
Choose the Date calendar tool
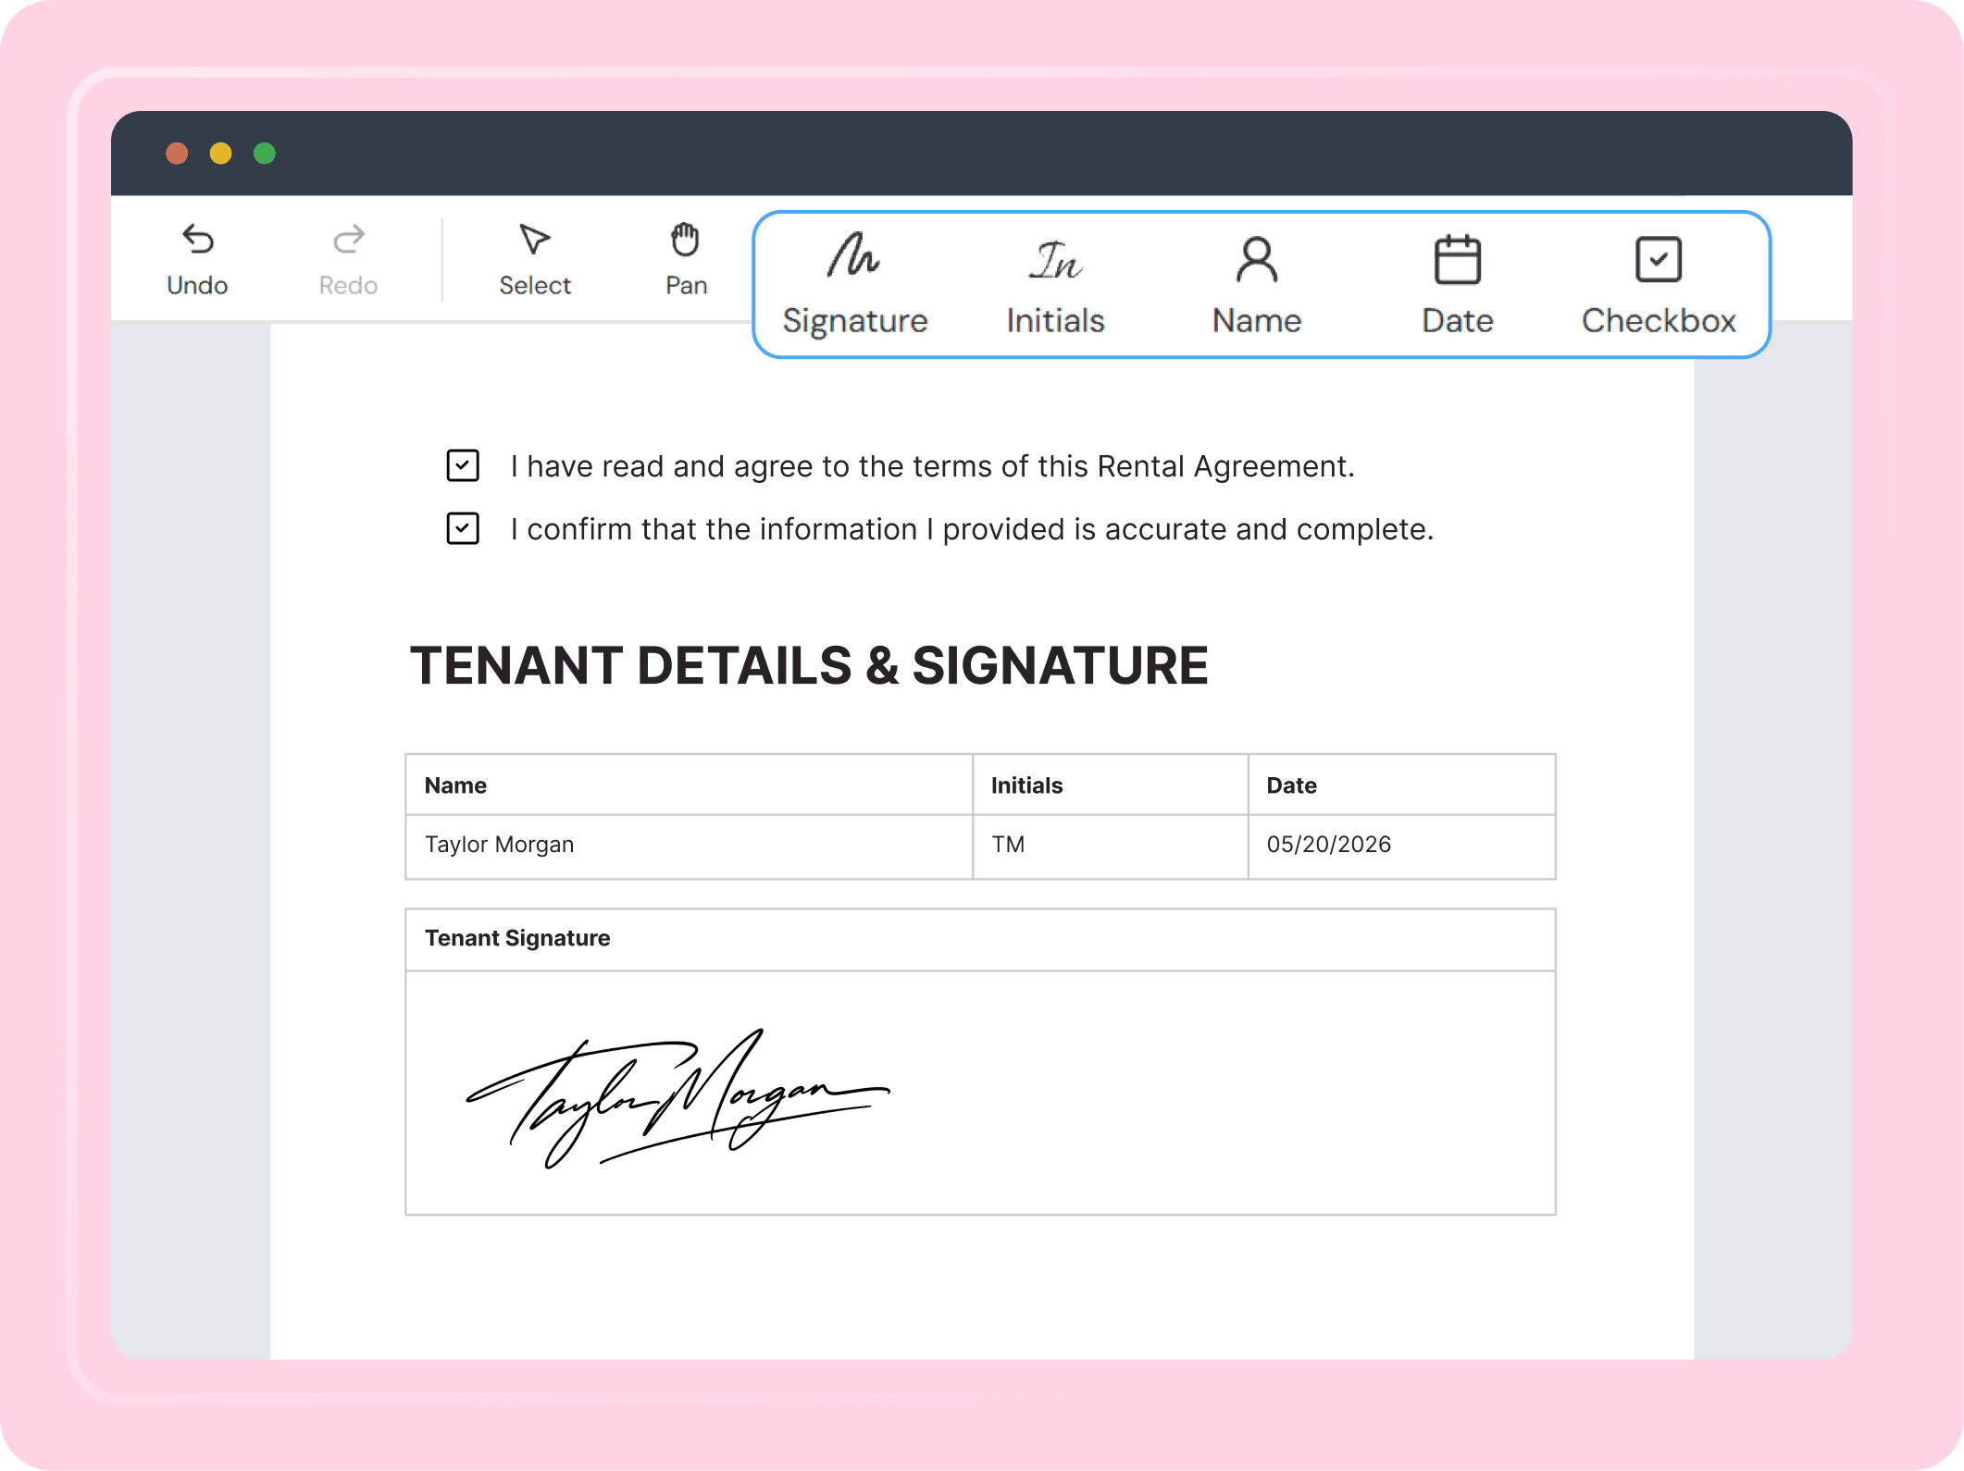(1458, 283)
